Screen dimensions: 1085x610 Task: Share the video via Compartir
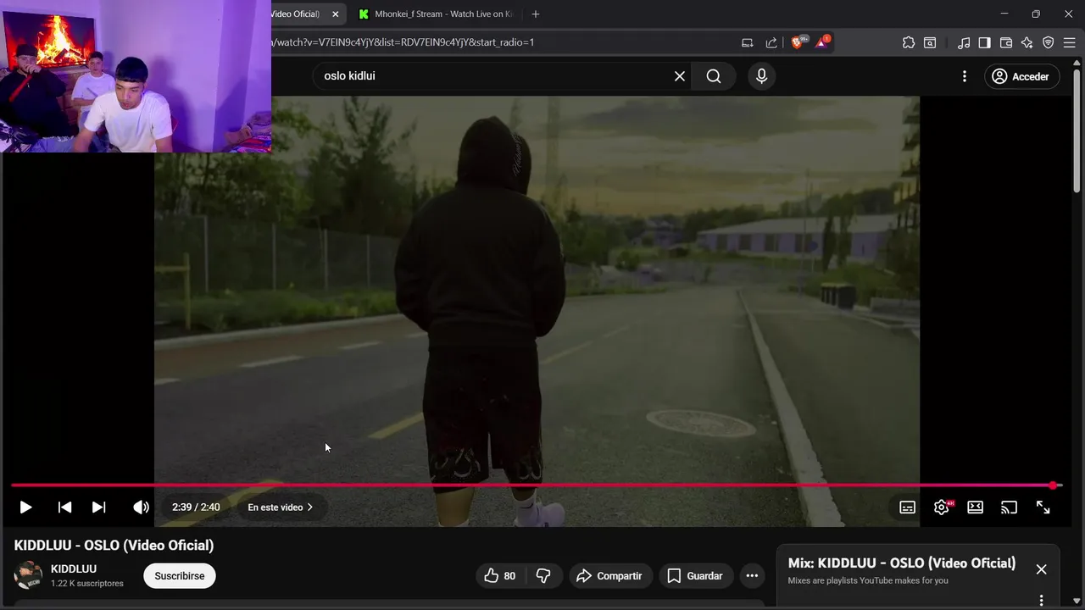(609, 576)
